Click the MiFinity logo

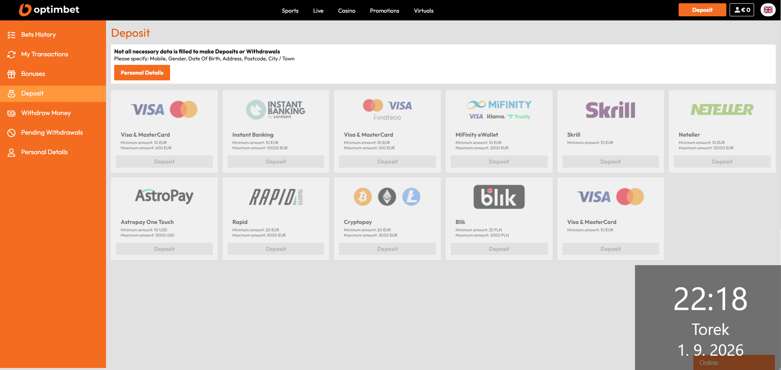499,109
